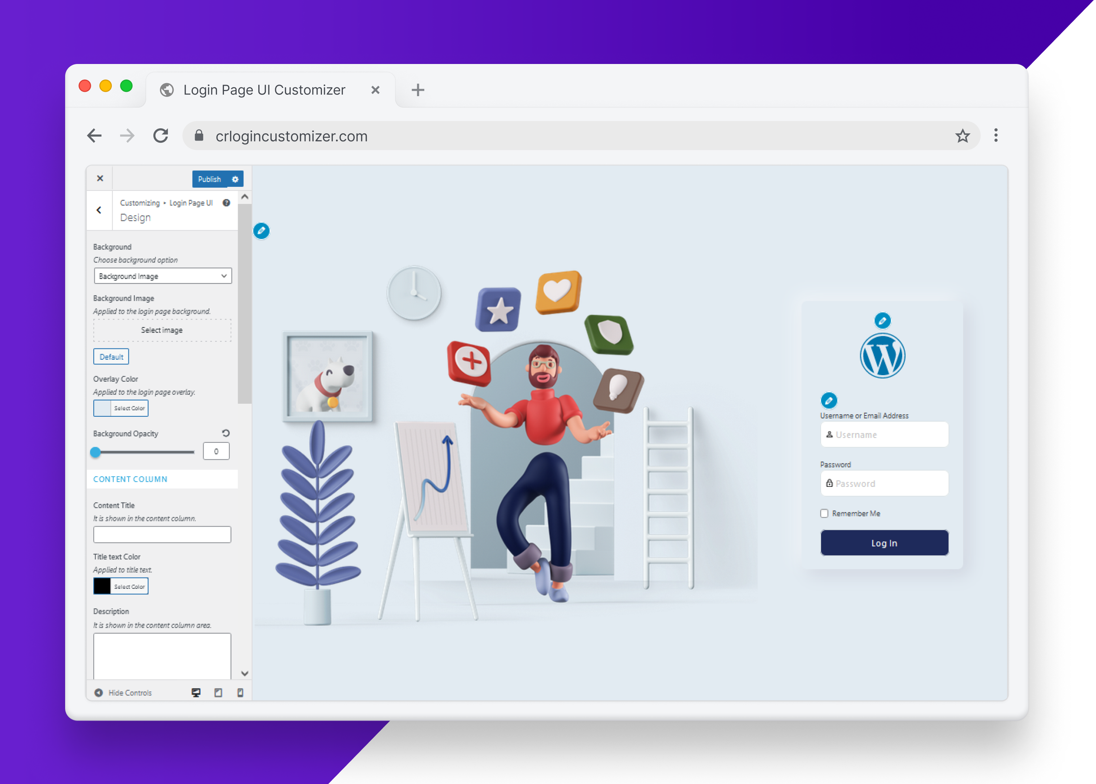1096x784 pixels.
Task: Switch preview to tablet view
Action: 218,692
